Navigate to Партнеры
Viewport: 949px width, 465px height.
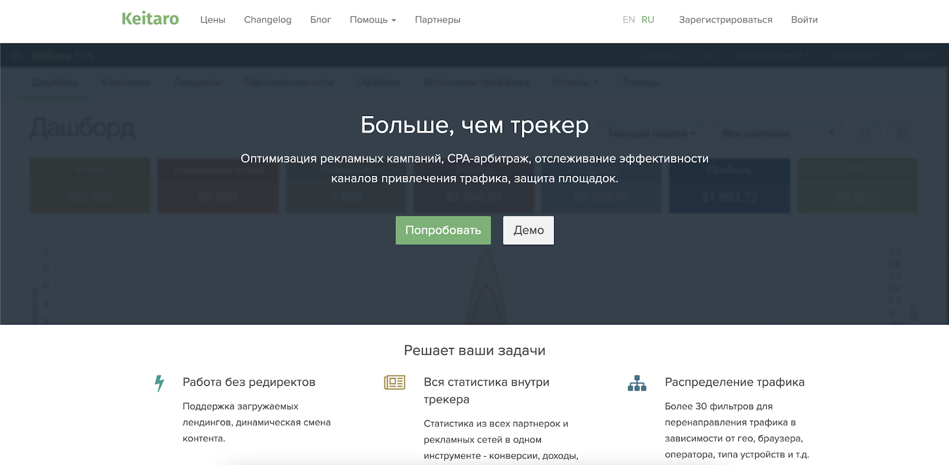pyautogui.click(x=437, y=20)
